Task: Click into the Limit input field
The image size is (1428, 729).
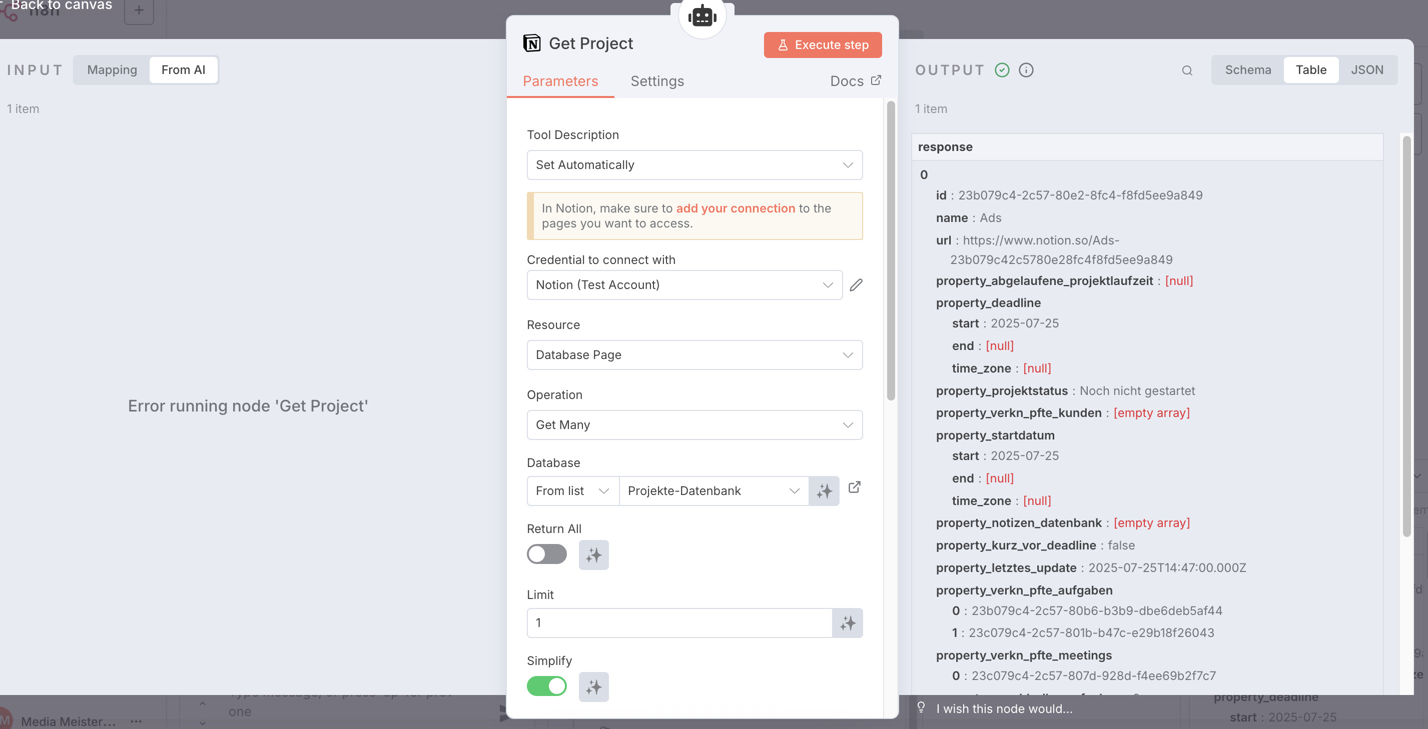Action: click(679, 622)
